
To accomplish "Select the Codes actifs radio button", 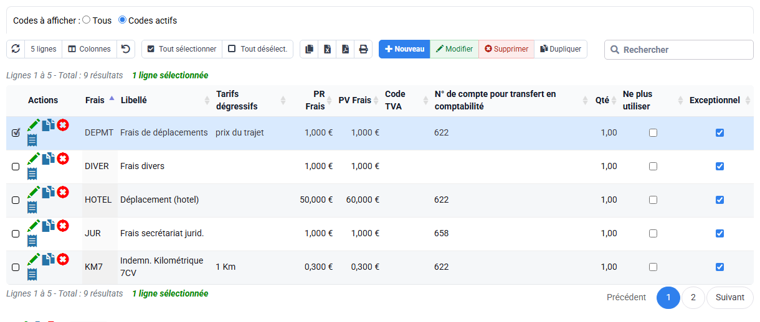I will 122,20.
